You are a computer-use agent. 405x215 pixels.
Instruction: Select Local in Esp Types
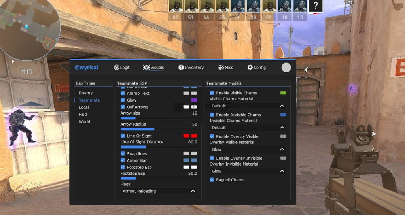point(84,107)
